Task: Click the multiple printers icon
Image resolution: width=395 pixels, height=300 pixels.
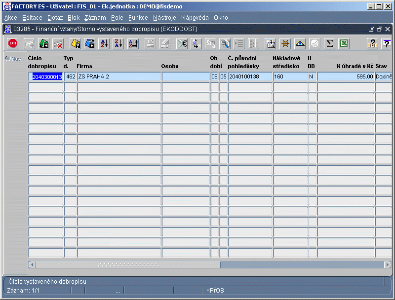Action: pos(165,43)
